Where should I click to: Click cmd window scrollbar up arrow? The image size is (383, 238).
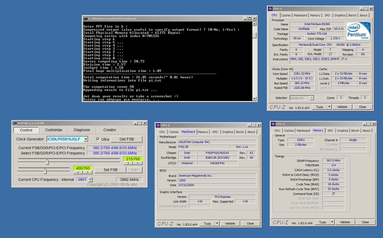click(x=254, y=24)
